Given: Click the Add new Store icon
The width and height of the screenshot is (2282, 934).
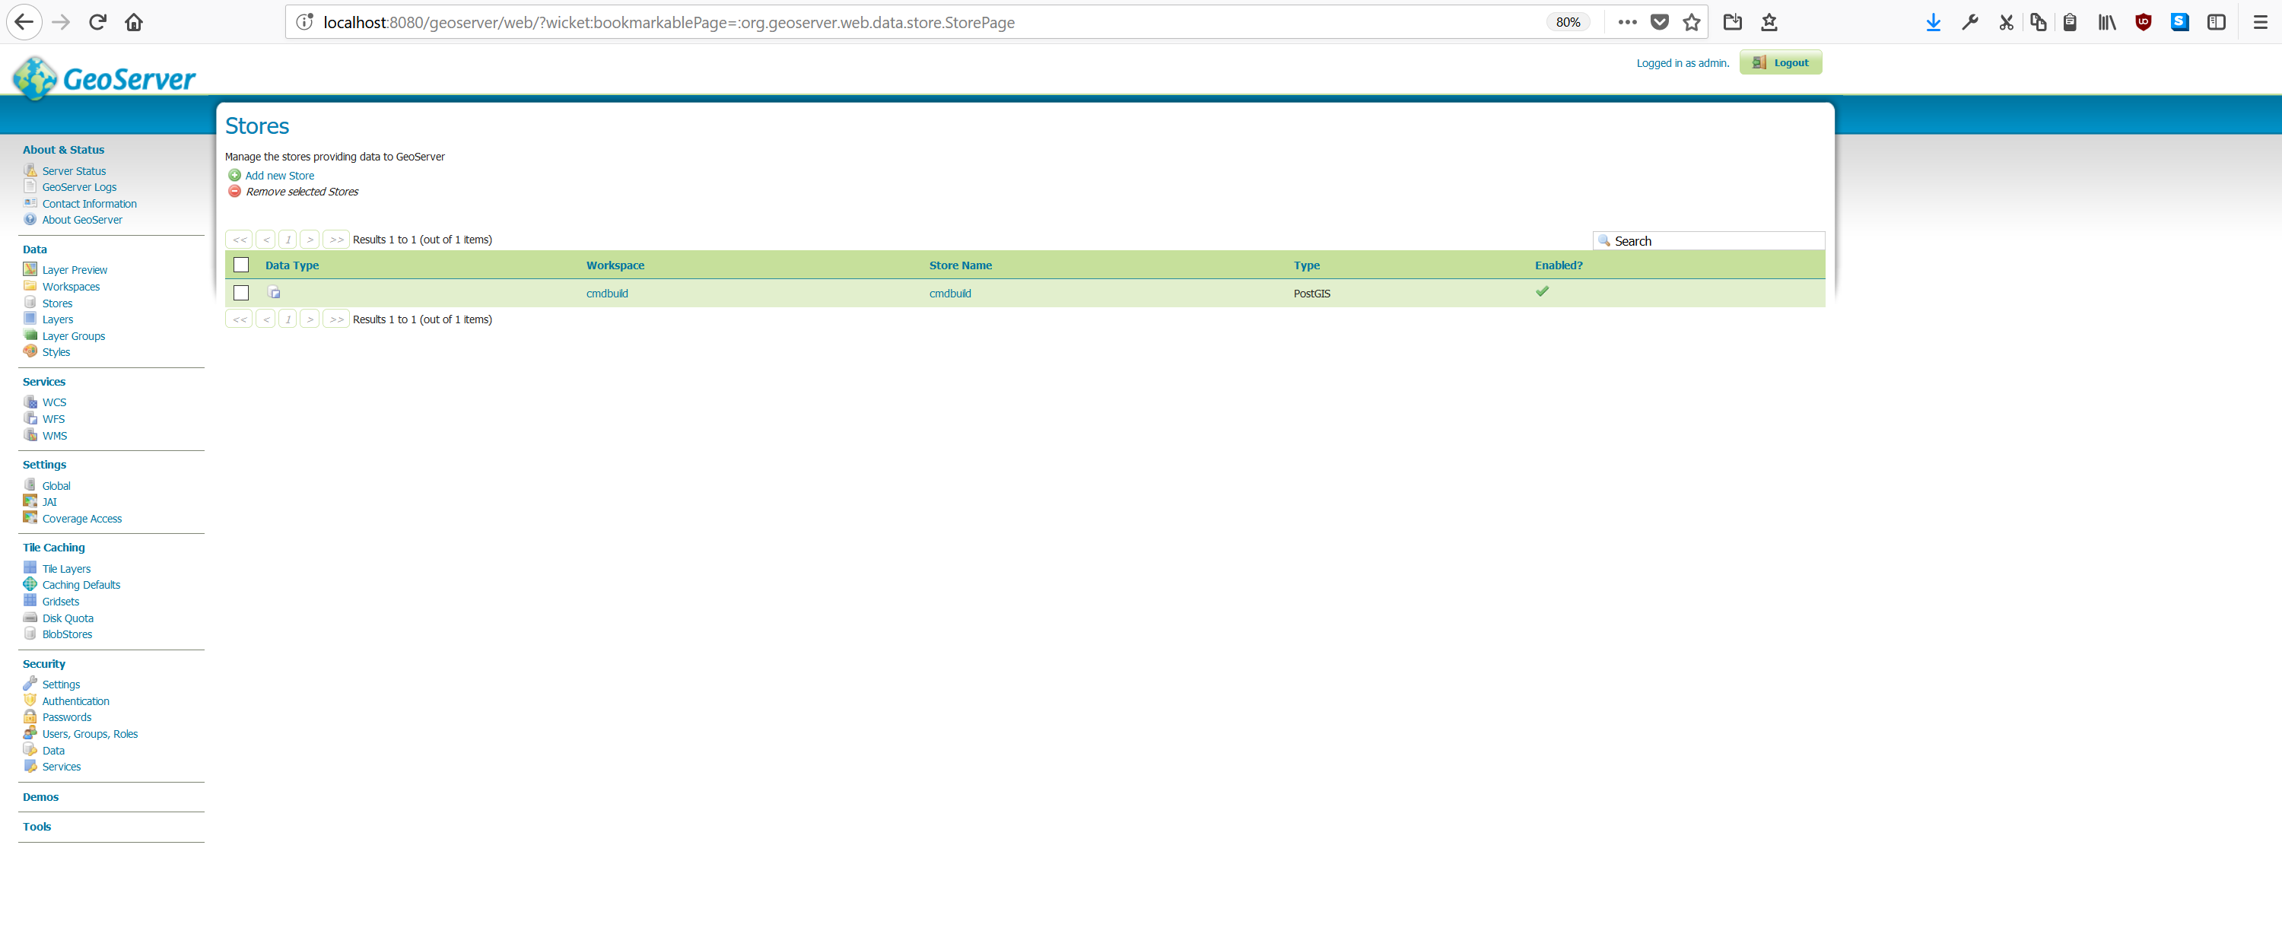Looking at the screenshot, I should [235, 176].
